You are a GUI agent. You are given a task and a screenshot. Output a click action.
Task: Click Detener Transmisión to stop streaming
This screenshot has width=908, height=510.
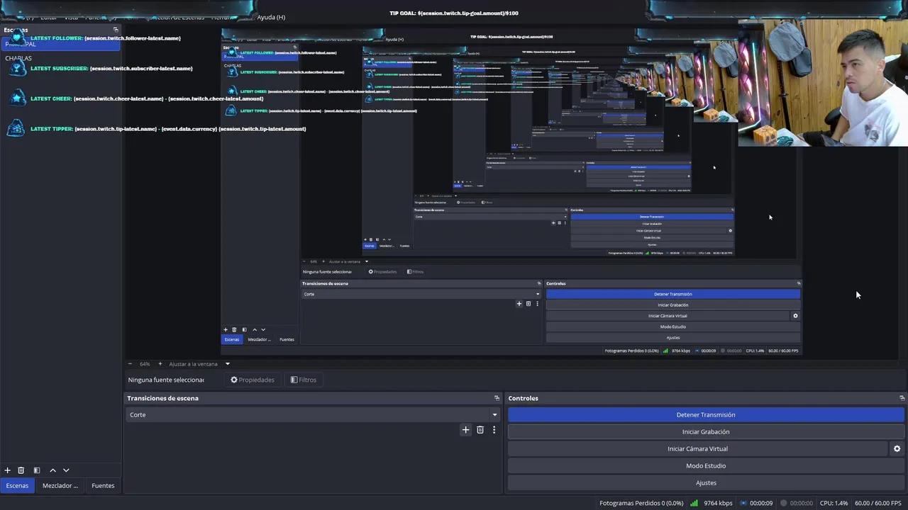pos(706,415)
